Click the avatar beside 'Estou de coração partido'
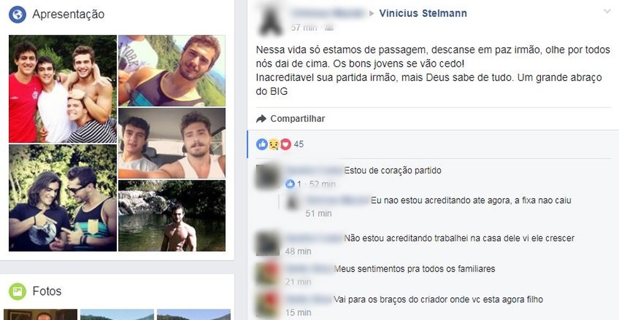619x320 pixels. [x=267, y=177]
